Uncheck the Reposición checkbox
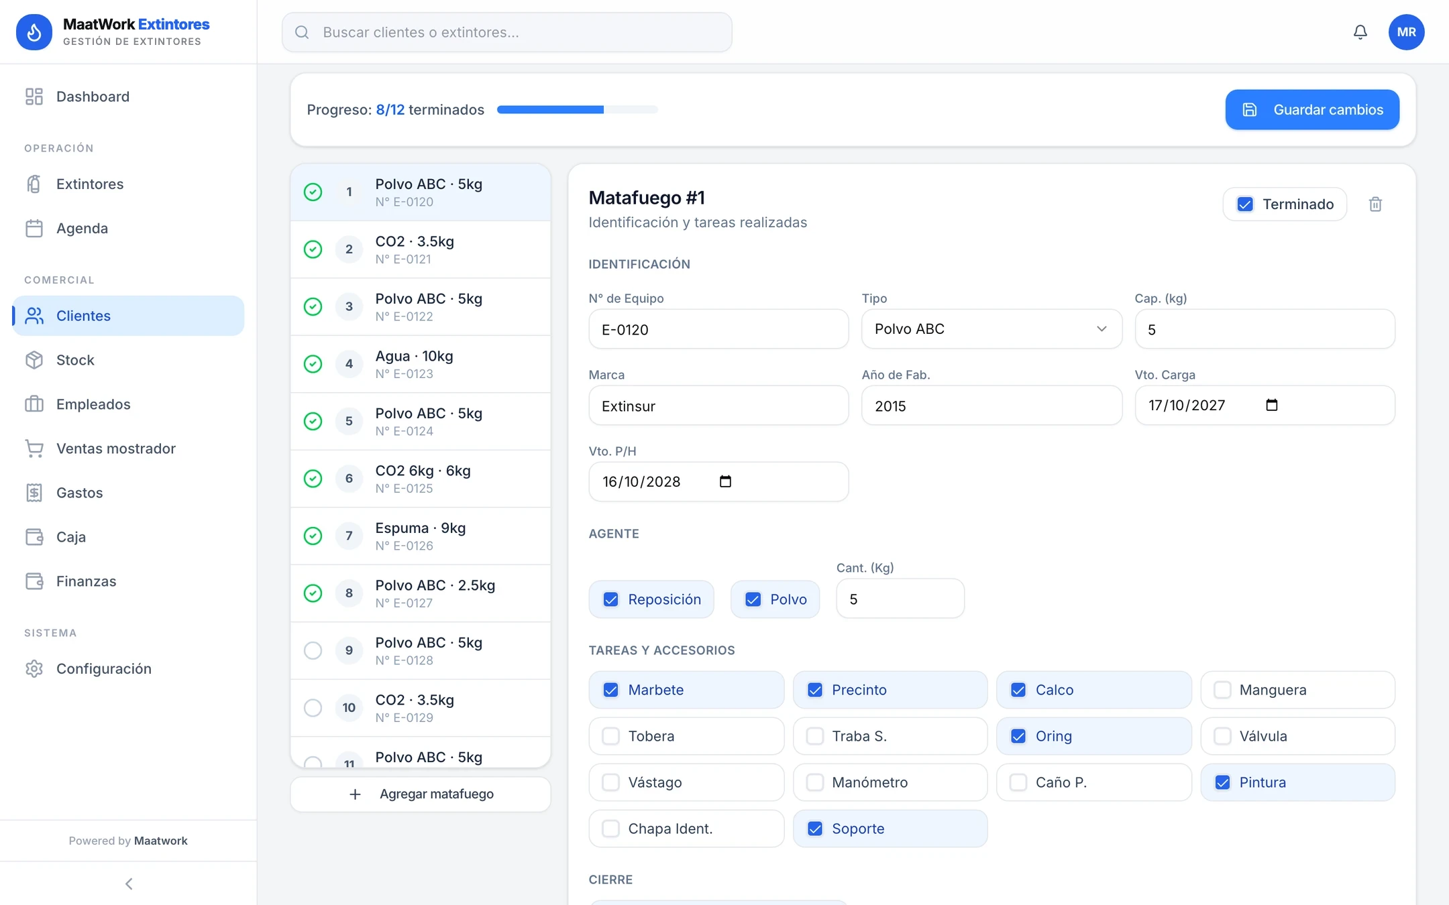The height and width of the screenshot is (905, 1449). (x=610, y=599)
